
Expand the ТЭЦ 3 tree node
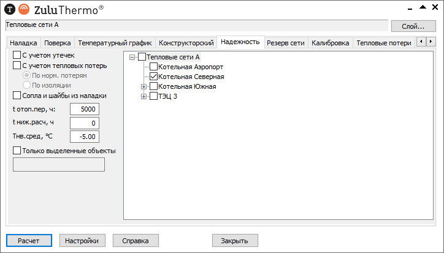[144, 96]
